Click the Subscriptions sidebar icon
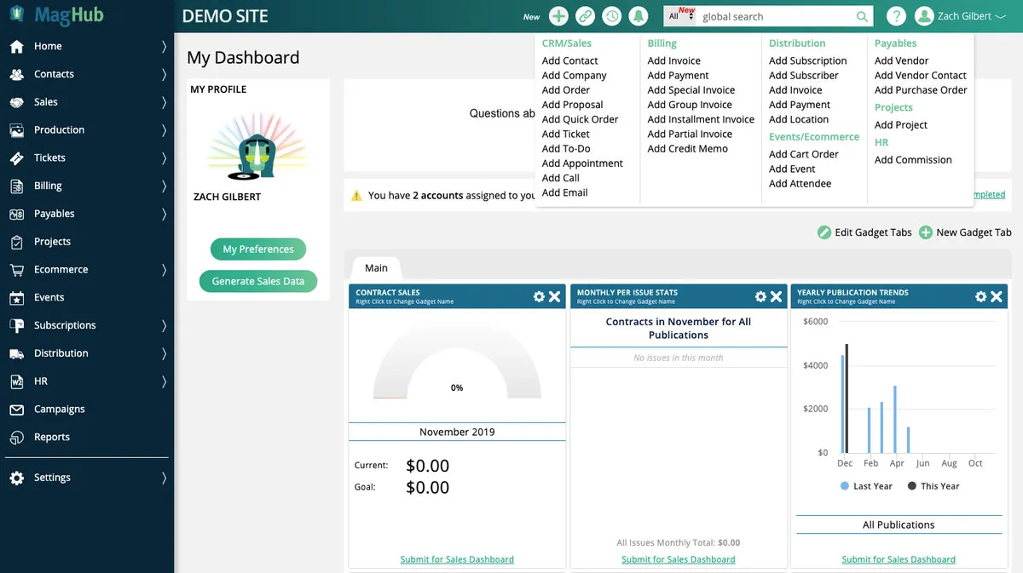 point(16,325)
